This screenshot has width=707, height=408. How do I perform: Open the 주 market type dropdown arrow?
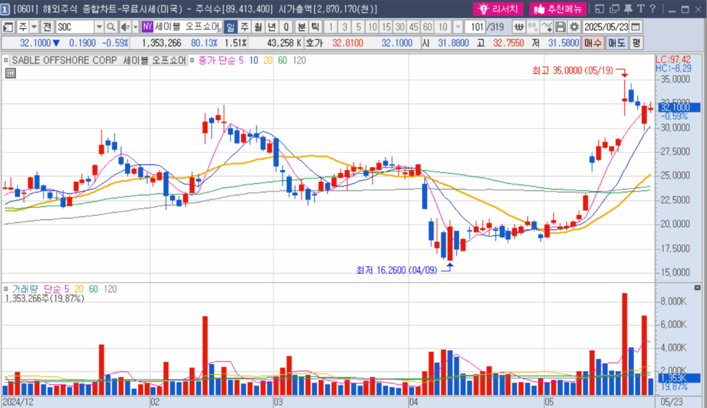[35, 27]
